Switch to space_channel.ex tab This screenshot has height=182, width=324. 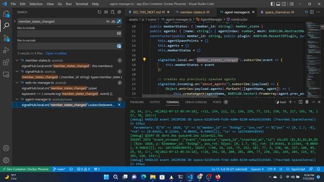coord(279,12)
